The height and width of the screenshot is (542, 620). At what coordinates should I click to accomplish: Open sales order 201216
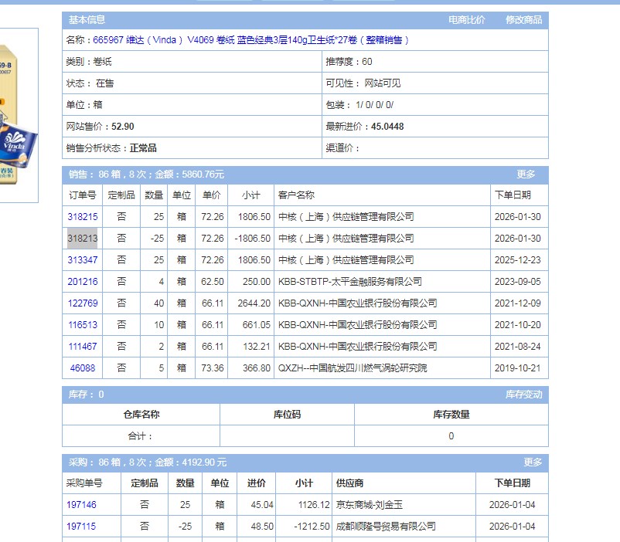83,282
